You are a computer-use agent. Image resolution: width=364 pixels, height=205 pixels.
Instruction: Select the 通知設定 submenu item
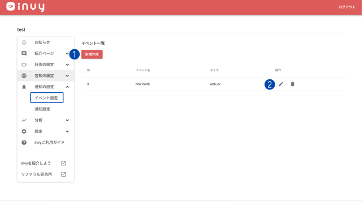click(42, 109)
